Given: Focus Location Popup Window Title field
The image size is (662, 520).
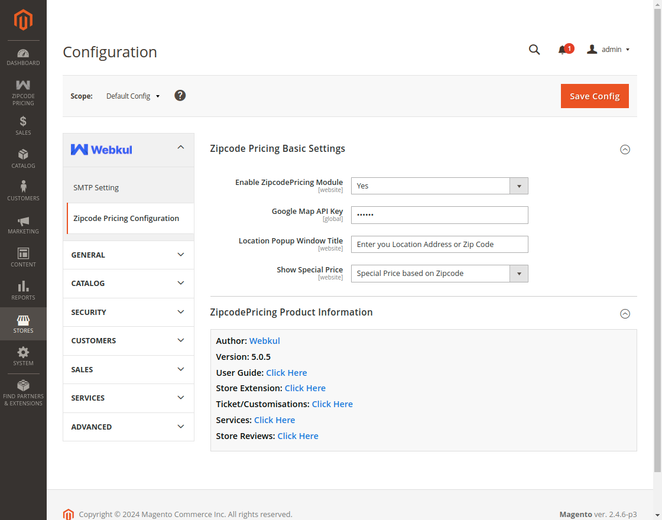Looking at the screenshot, I should [440, 245].
